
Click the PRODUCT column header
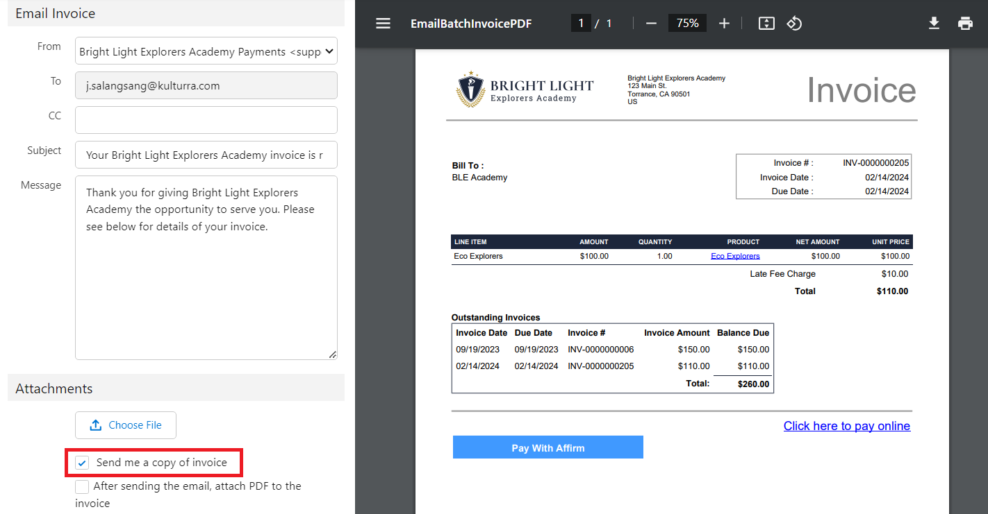click(743, 242)
